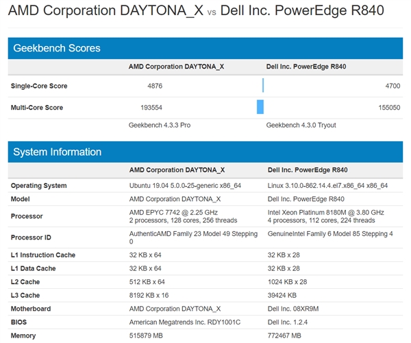Click the 39424 KB value
The width and height of the screenshot is (411, 343).
[282, 295]
